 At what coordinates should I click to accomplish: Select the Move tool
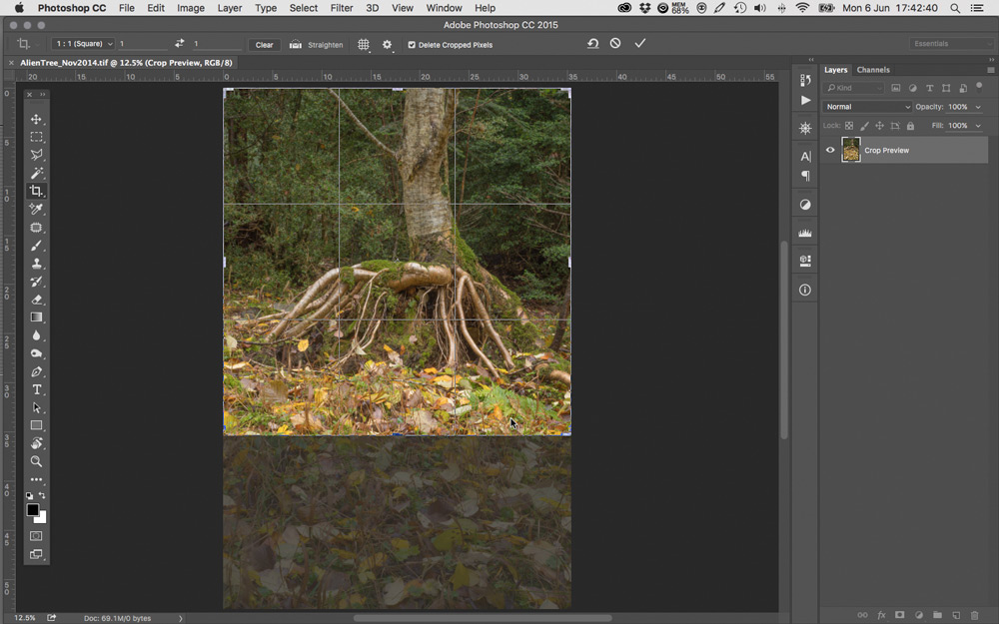[37, 119]
